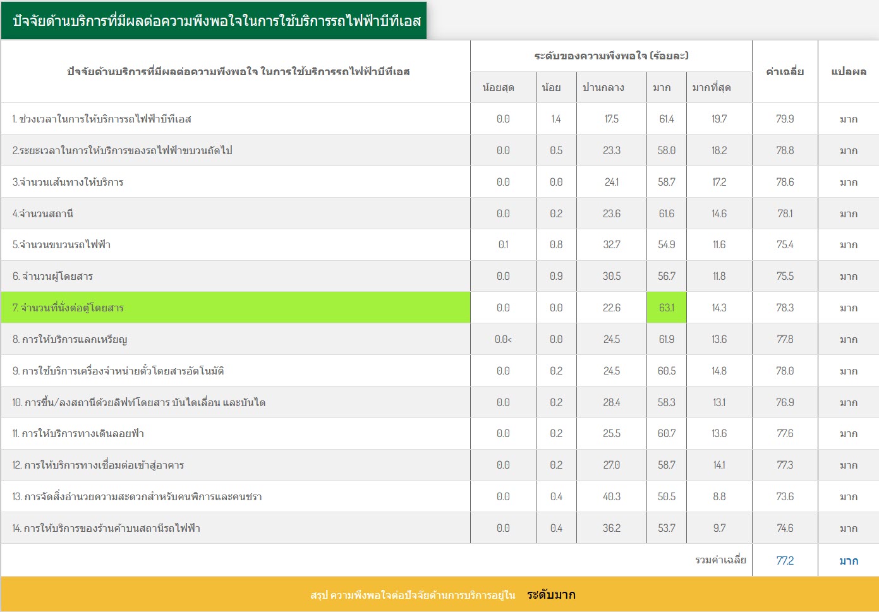Screen dimensions: 879x612
Task: Click the มากที่สุด column header
Action: (711, 88)
